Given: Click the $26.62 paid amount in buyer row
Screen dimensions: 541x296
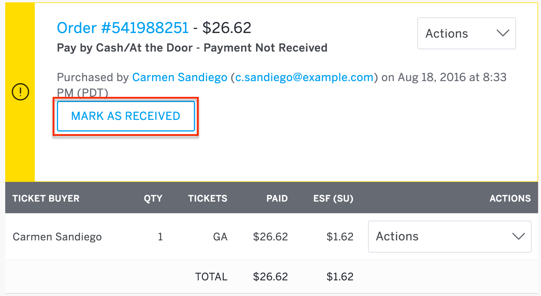Looking at the screenshot, I should [270, 237].
